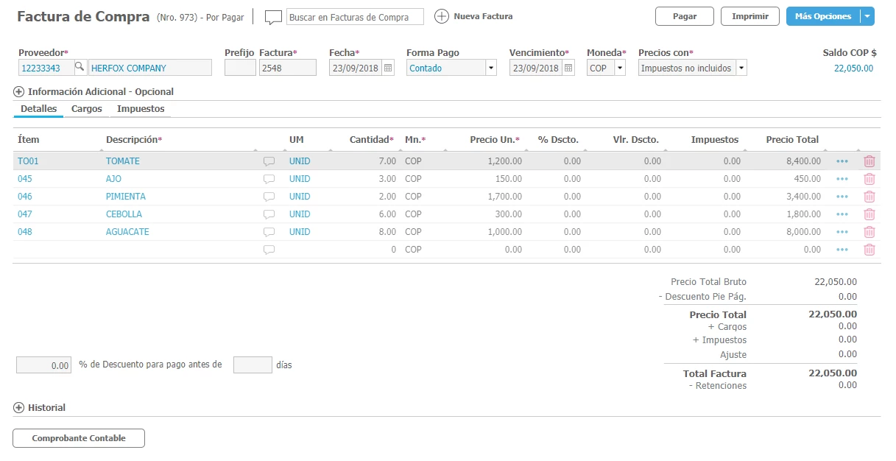
Task: Expand Información Adicional section
Action: [x=19, y=92]
